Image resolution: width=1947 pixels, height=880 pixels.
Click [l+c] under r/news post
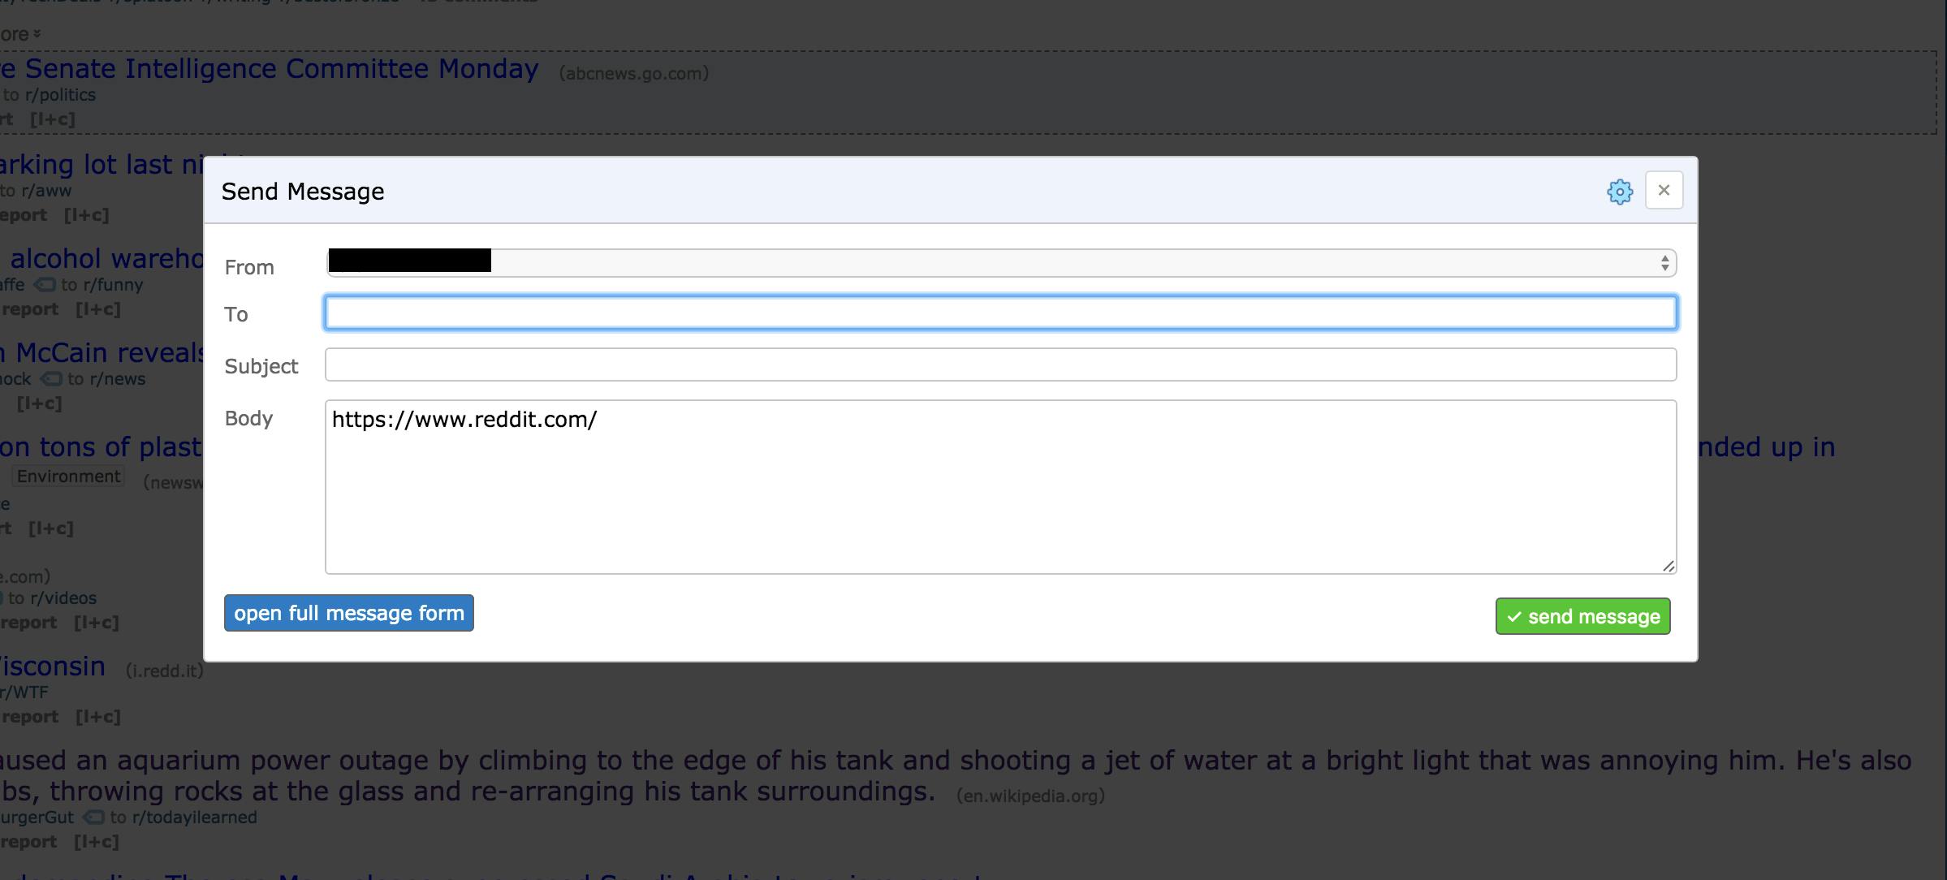(x=39, y=403)
